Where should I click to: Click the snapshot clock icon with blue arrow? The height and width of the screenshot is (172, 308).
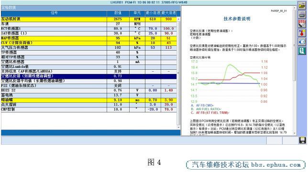click(x=302, y=42)
